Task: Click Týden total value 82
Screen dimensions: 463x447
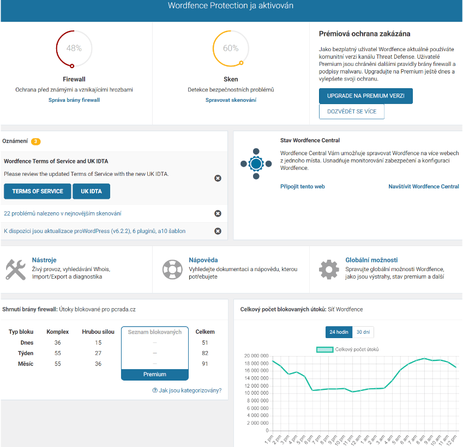Action: pyautogui.click(x=205, y=353)
